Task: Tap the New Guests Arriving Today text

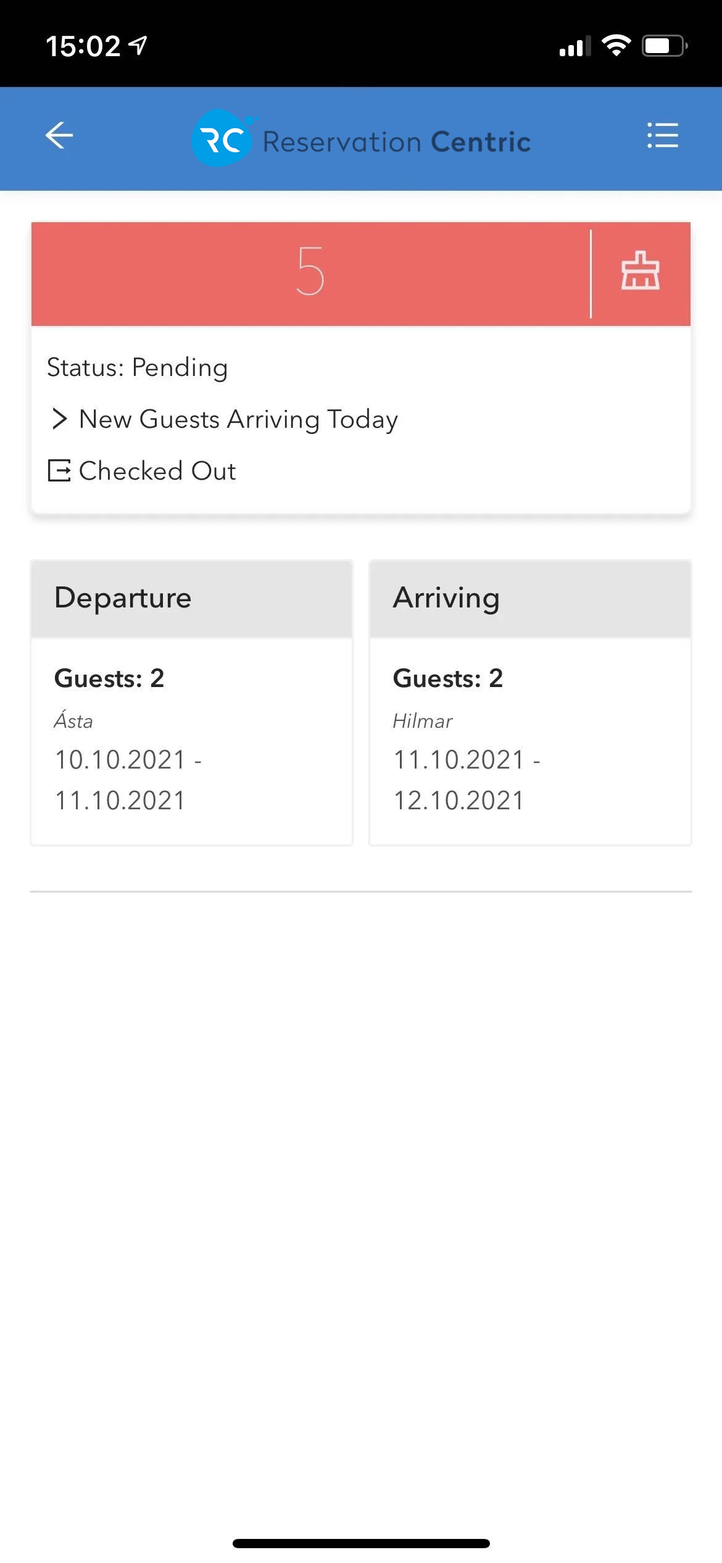Action: pos(239,419)
